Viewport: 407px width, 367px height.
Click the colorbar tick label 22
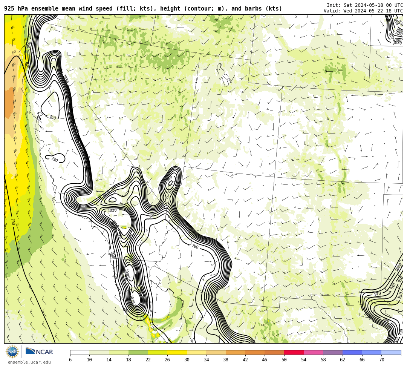pyautogui.click(x=148, y=360)
